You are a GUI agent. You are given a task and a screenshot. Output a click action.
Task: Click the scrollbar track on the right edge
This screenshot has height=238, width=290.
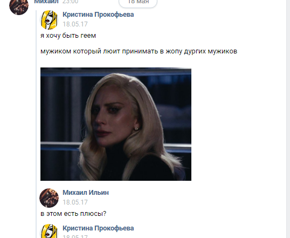tap(288, 119)
